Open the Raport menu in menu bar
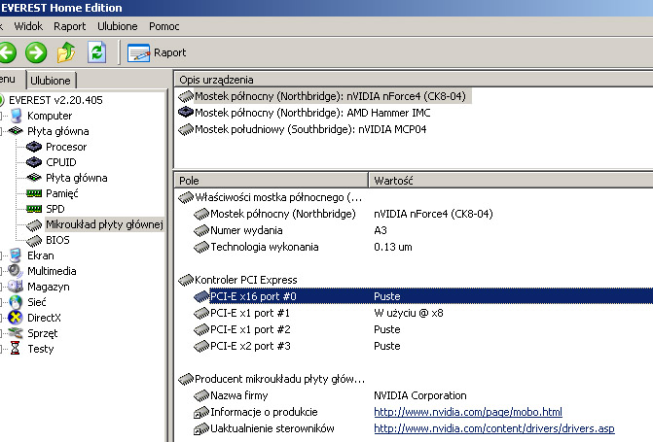Screen dimensions: 653x442 coord(69,26)
